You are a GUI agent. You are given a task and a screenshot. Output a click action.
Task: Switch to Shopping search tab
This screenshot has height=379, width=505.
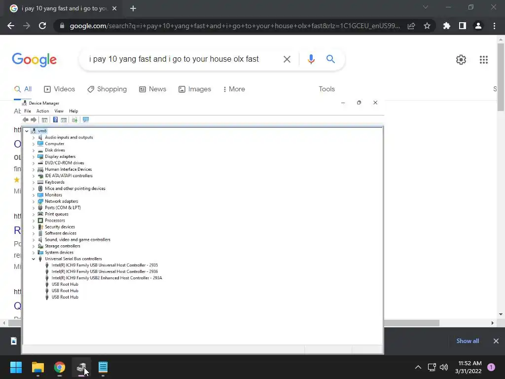pyautogui.click(x=107, y=89)
